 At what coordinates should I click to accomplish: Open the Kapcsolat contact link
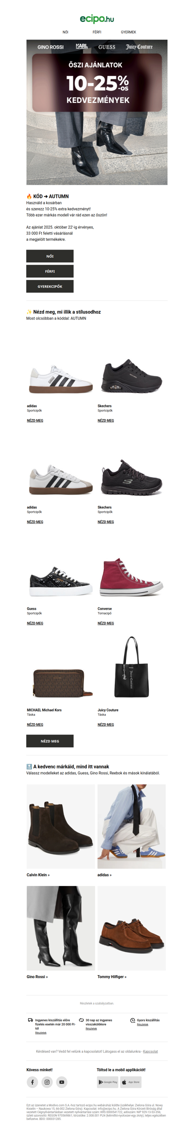(x=150, y=1051)
